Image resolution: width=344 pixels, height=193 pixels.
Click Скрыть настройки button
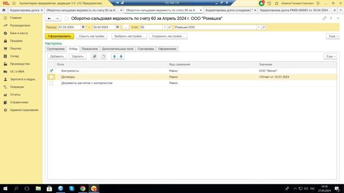(91, 36)
